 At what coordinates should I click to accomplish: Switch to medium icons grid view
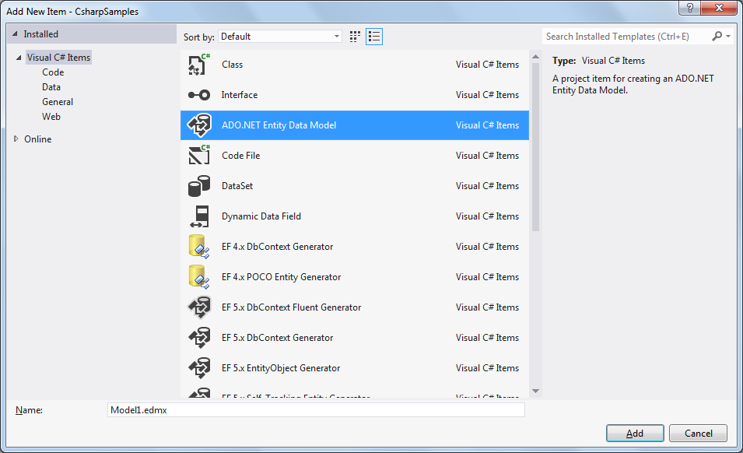pos(355,37)
